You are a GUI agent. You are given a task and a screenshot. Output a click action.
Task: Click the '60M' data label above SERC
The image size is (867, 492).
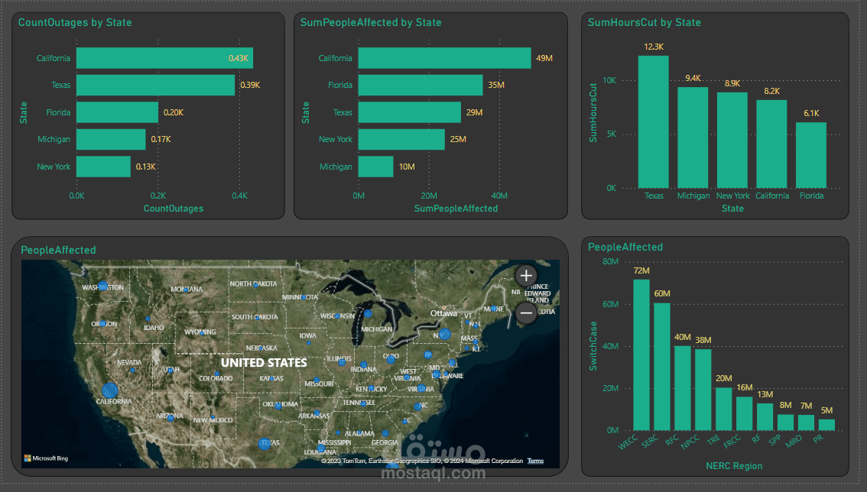pos(662,293)
